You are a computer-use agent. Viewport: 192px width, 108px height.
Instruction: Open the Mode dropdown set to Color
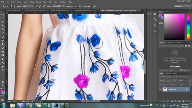click(x=28, y=6)
